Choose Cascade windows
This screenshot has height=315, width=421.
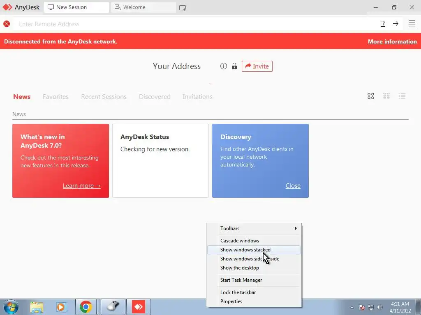coord(254,240)
